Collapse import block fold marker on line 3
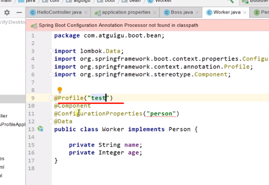Viewport: 269px width, 185px height. point(51,51)
